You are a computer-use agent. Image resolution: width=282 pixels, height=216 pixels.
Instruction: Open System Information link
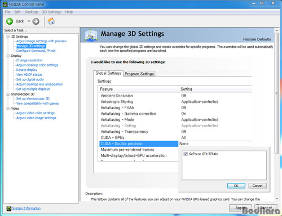[x=27, y=208]
